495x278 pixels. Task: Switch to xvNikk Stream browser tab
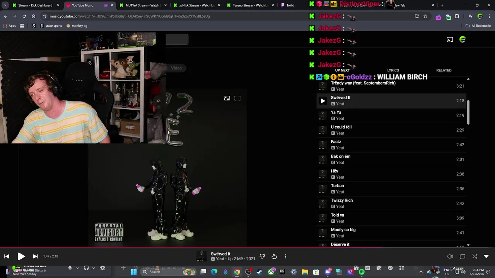click(x=196, y=5)
